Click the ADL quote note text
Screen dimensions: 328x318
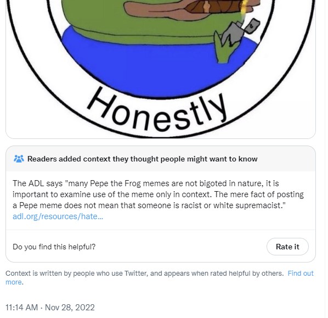click(x=158, y=194)
